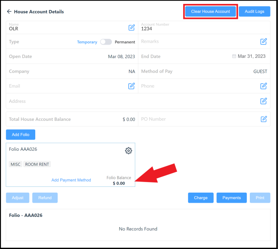Open Folio AAA026 settings gear

[128, 151]
